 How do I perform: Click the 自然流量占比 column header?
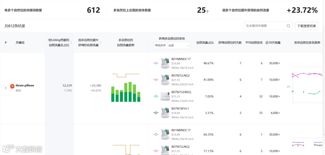pyautogui.click(x=205, y=43)
